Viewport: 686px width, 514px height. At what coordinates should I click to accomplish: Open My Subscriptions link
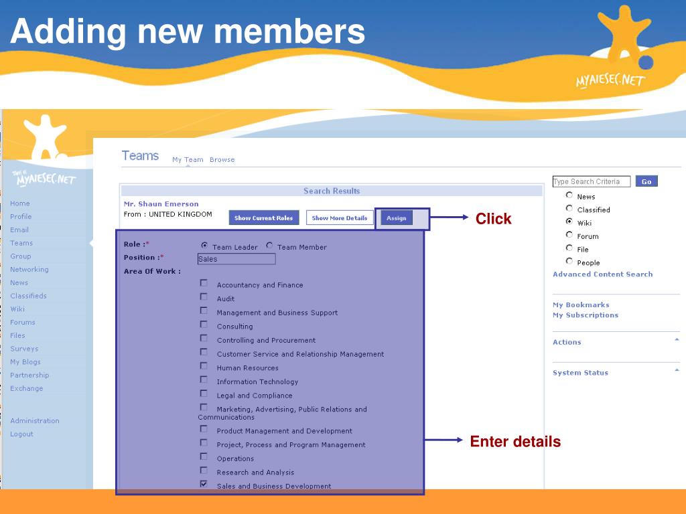[586, 315]
